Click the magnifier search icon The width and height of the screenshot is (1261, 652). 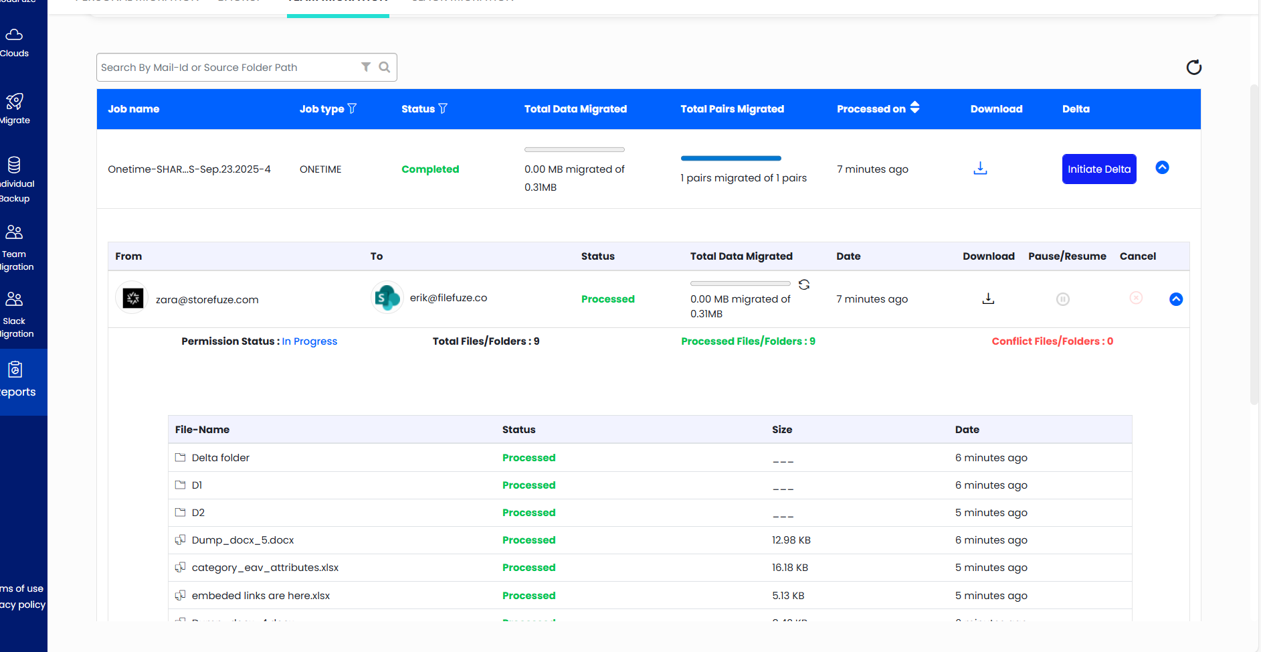pos(385,67)
